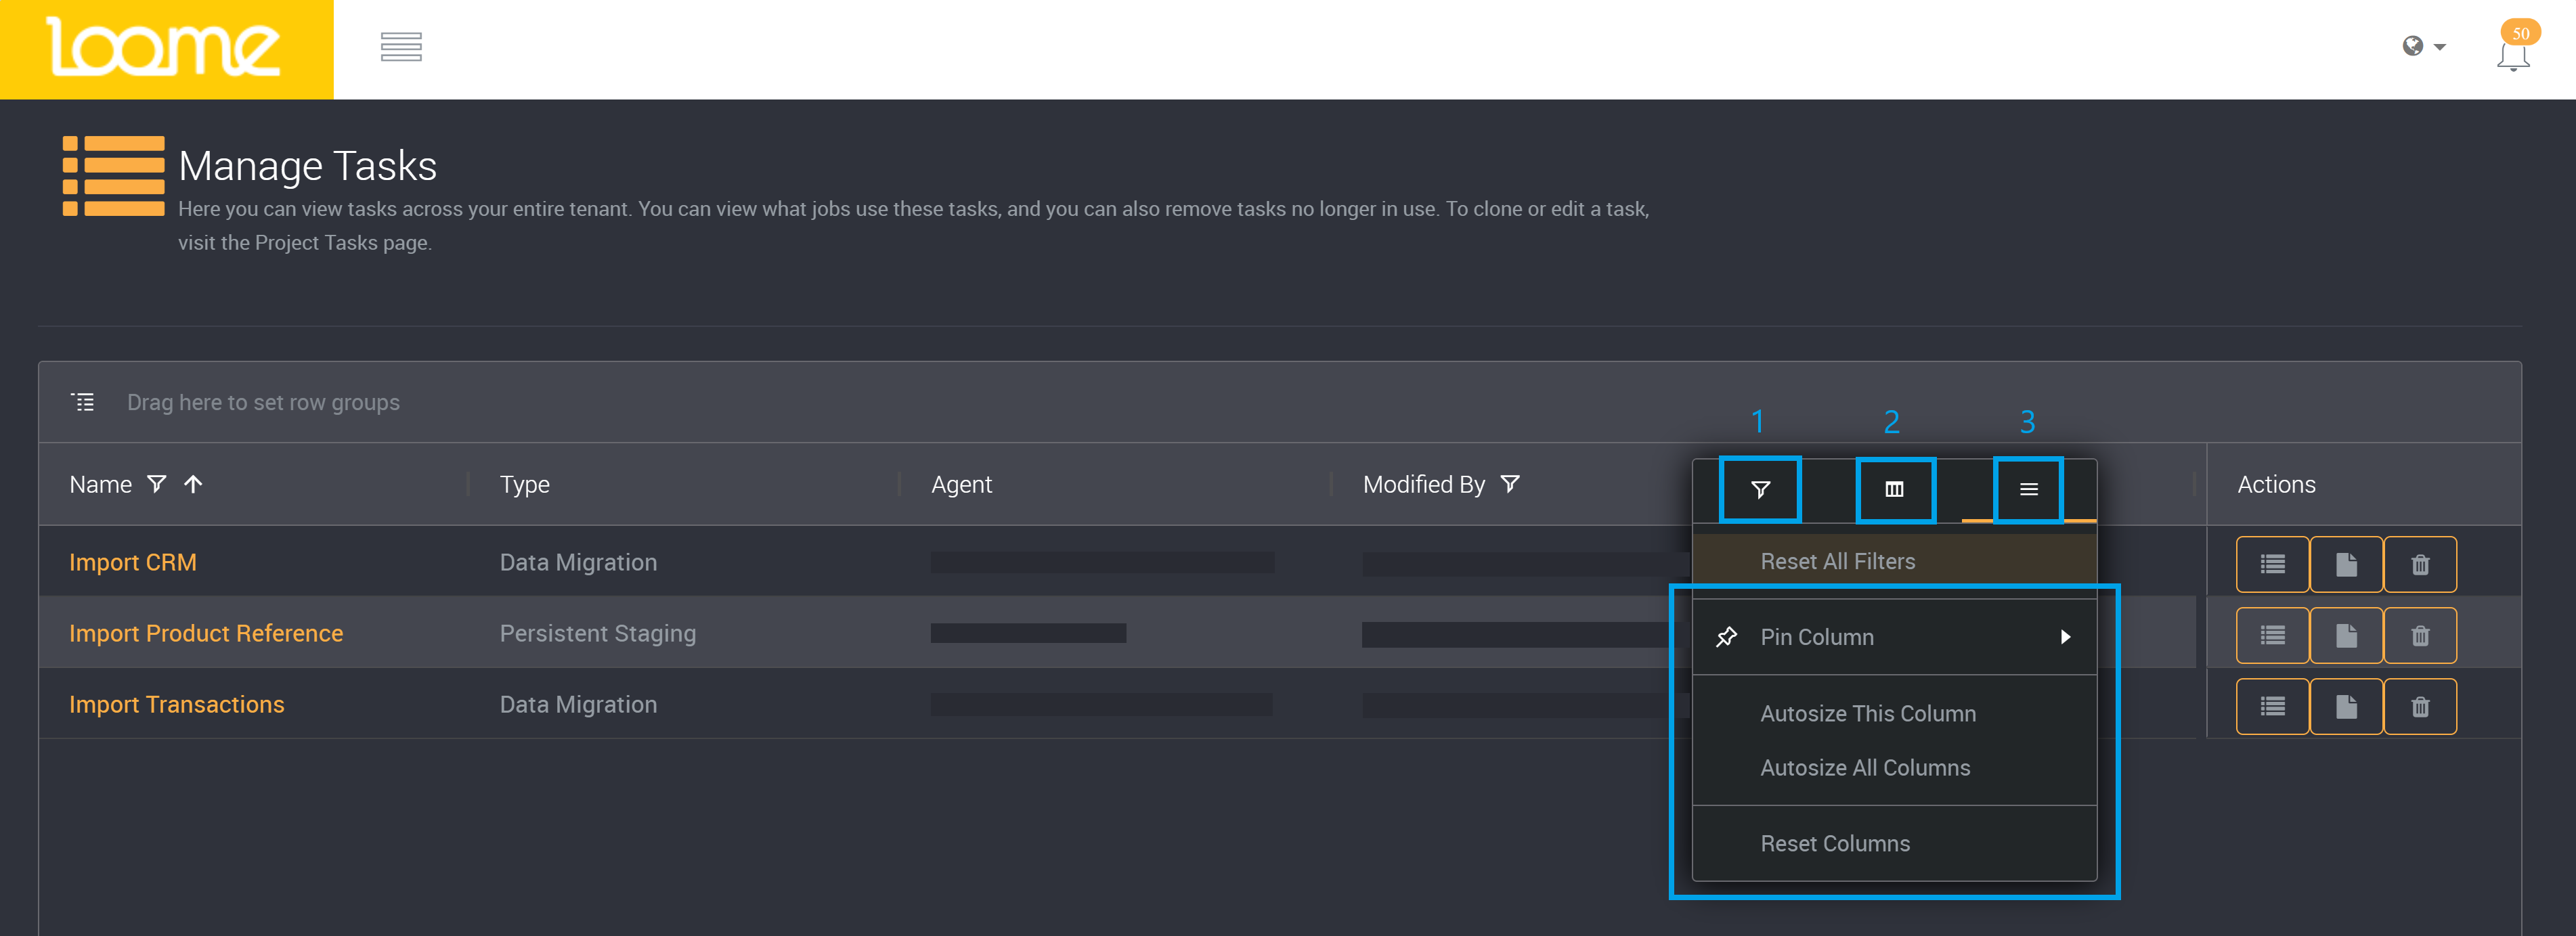Click the Modified By filter icon
This screenshot has height=936, width=2576.
[1510, 484]
